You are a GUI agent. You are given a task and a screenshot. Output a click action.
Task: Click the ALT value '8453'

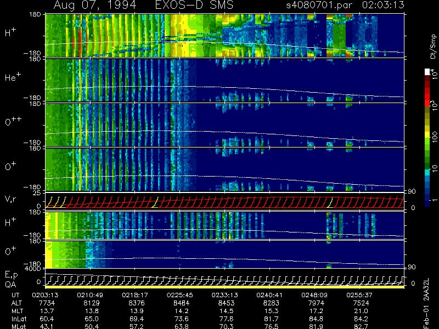[226, 303]
